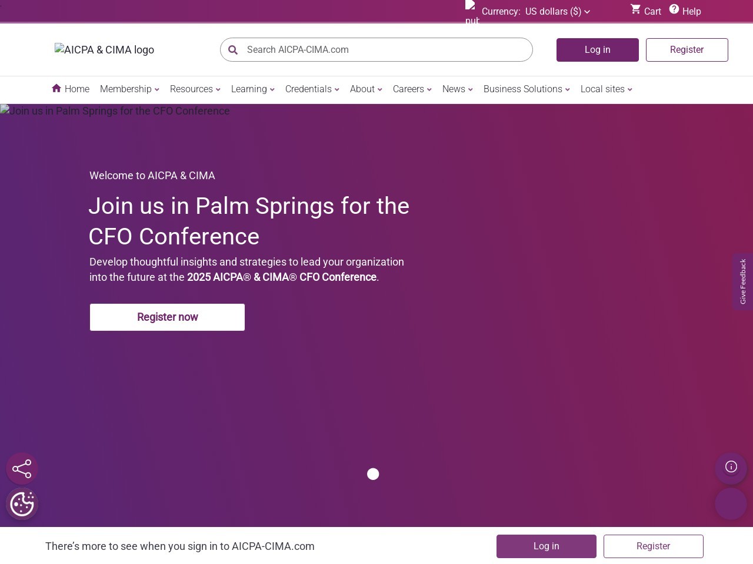753x564 pixels.
Task: Open cookie preferences icon
Action: (x=22, y=503)
